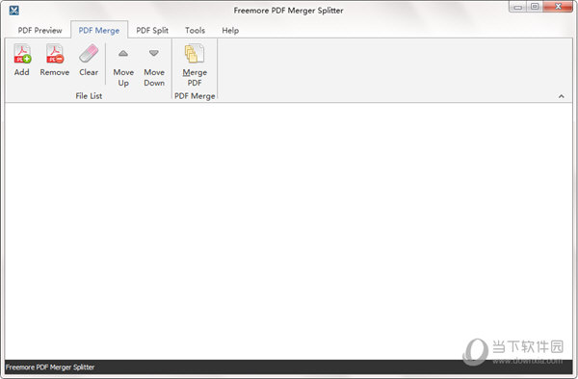
Task: Click the Remove PDF icon
Action: pyautogui.click(x=55, y=54)
